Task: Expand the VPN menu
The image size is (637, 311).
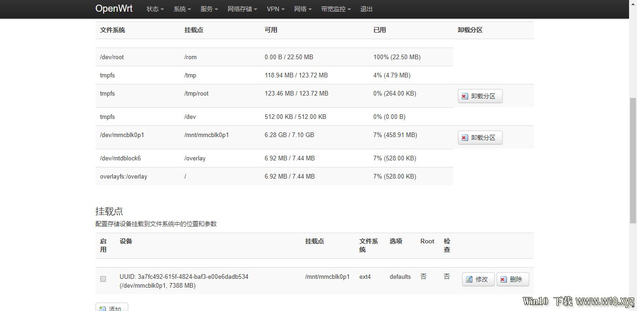Action: (276, 9)
